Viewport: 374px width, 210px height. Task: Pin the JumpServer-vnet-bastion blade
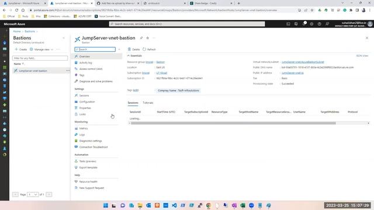point(141,38)
